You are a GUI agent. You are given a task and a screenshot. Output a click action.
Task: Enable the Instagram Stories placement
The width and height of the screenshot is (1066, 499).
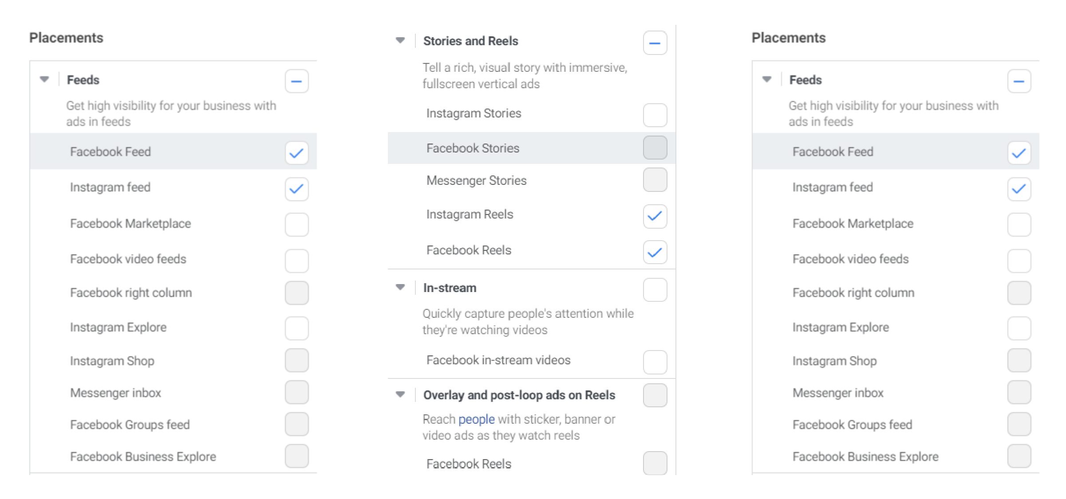[655, 115]
